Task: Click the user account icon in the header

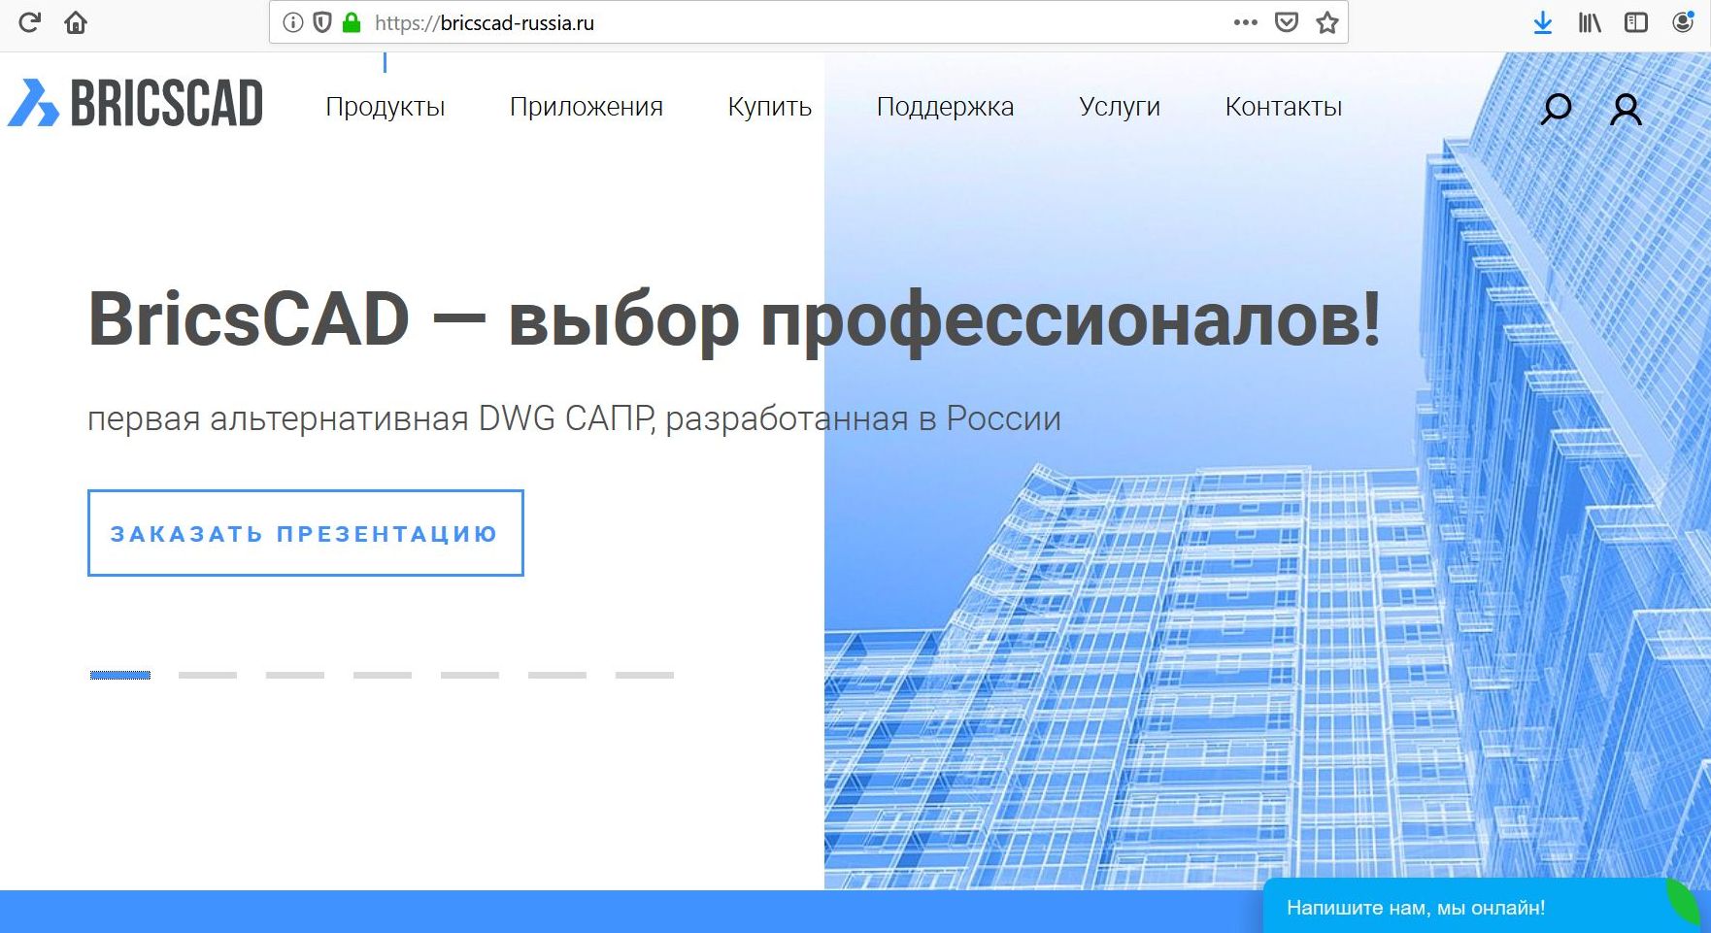Action: pos(1625,109)
